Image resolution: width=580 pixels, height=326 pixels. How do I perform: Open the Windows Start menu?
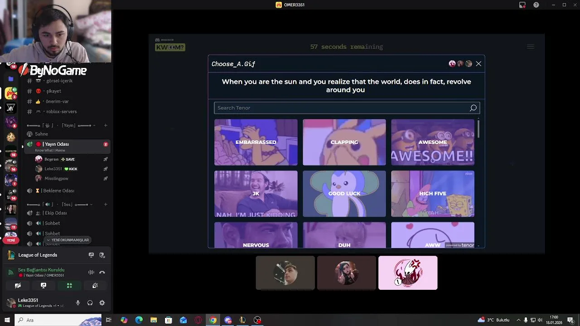(x=7, y=320)
